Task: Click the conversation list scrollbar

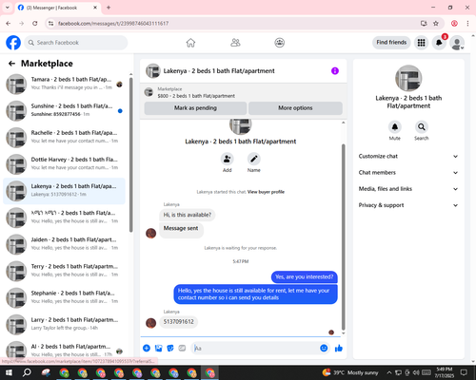Action: [131, 155]
